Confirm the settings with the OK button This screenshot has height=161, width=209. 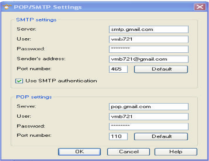pyautogui.click(x=80, y=152)
